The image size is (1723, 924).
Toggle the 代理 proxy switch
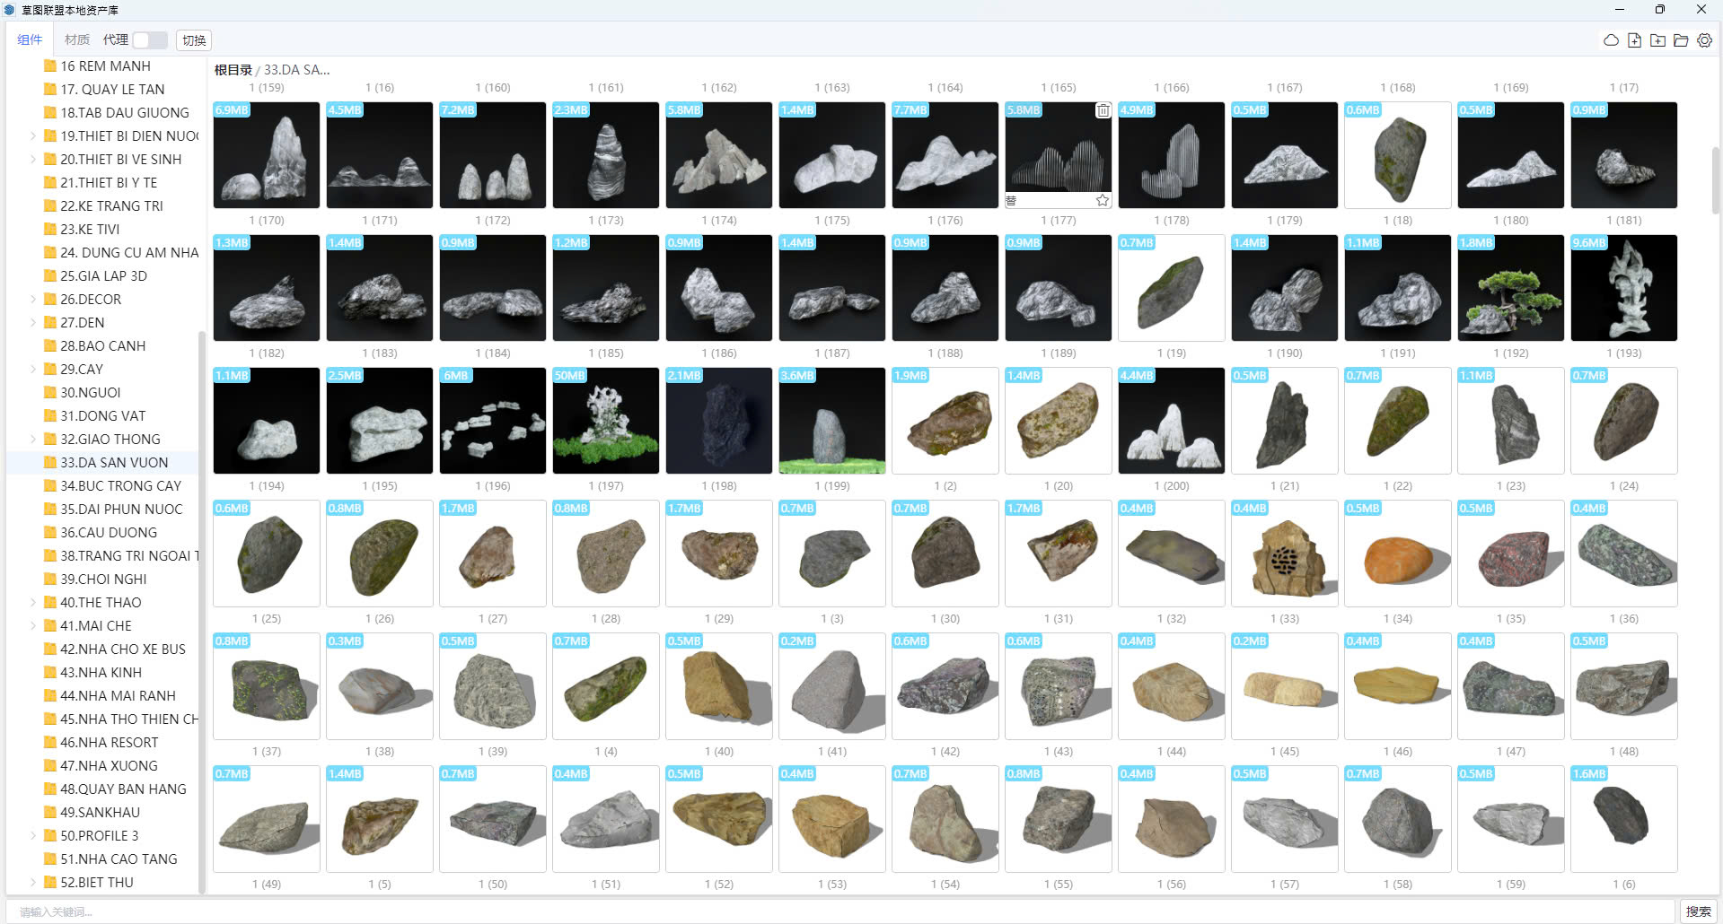(x=149, y=40)
